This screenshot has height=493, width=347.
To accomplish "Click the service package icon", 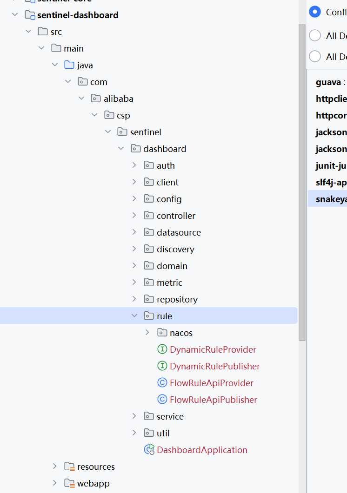I will [x=149, y=416].
